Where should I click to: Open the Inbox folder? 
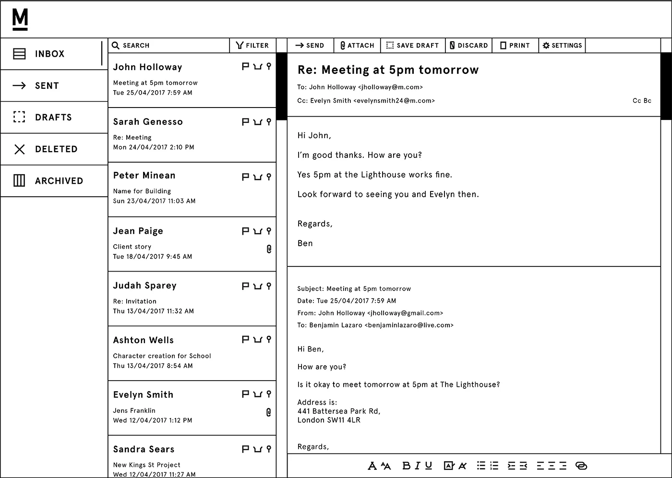[54, 54]
